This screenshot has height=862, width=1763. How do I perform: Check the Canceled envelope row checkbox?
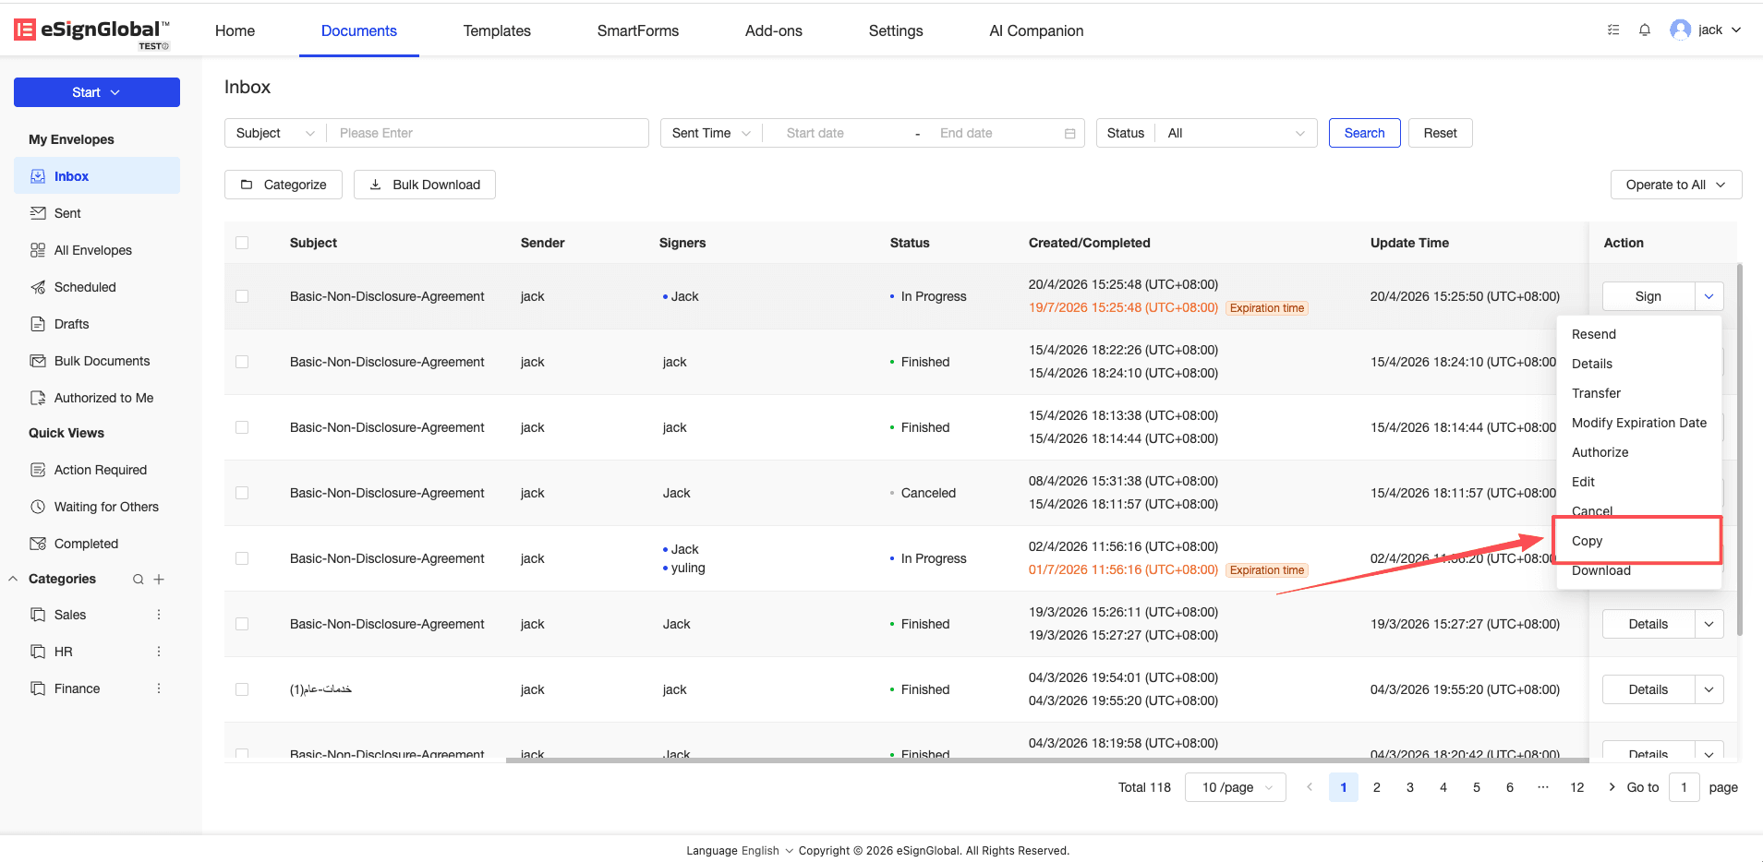pyautogui.click(x=242, y=493)
